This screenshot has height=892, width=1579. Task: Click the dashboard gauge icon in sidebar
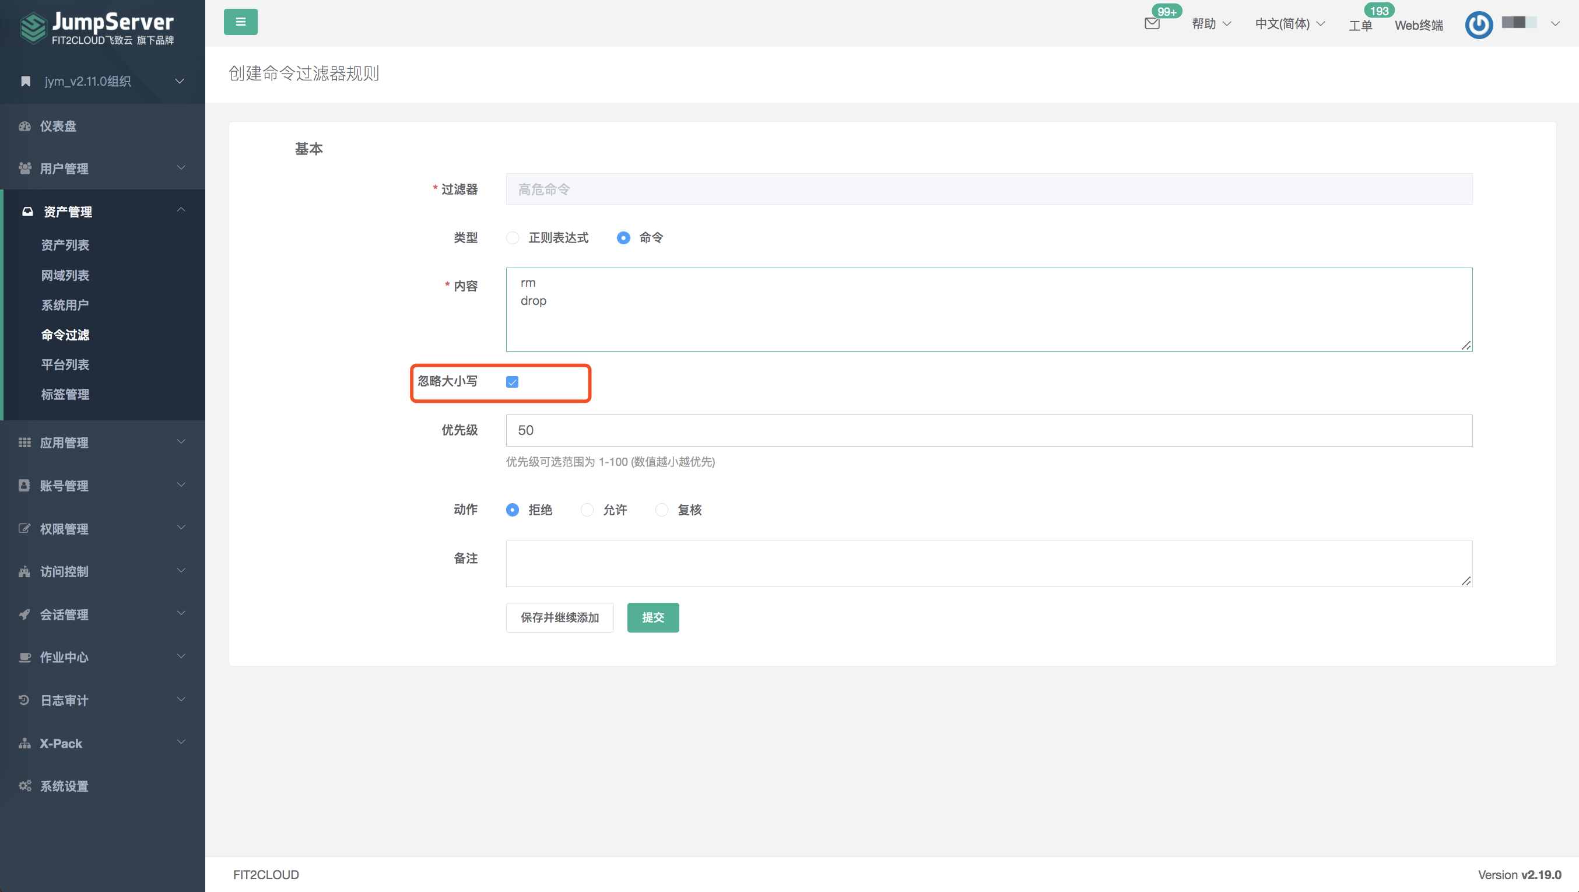click(x=24, y=127)
